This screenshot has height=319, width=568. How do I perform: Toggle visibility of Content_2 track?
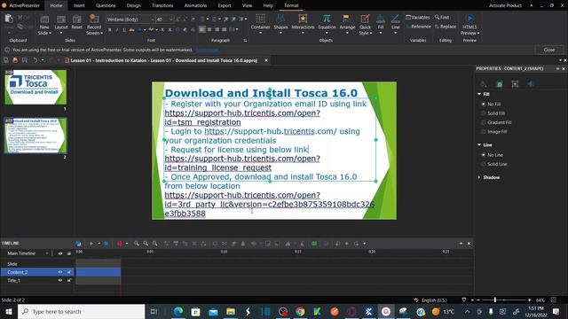click(60, 272)
